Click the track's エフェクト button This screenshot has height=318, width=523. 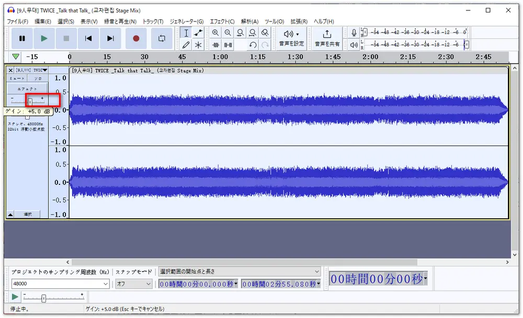[27, 89]
